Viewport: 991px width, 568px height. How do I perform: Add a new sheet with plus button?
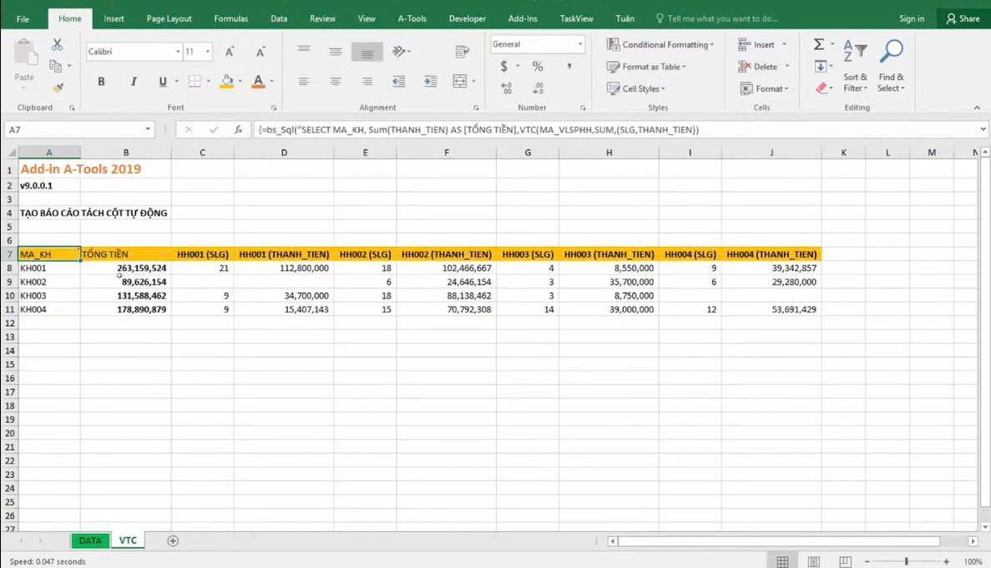click(x=173, y=540)
